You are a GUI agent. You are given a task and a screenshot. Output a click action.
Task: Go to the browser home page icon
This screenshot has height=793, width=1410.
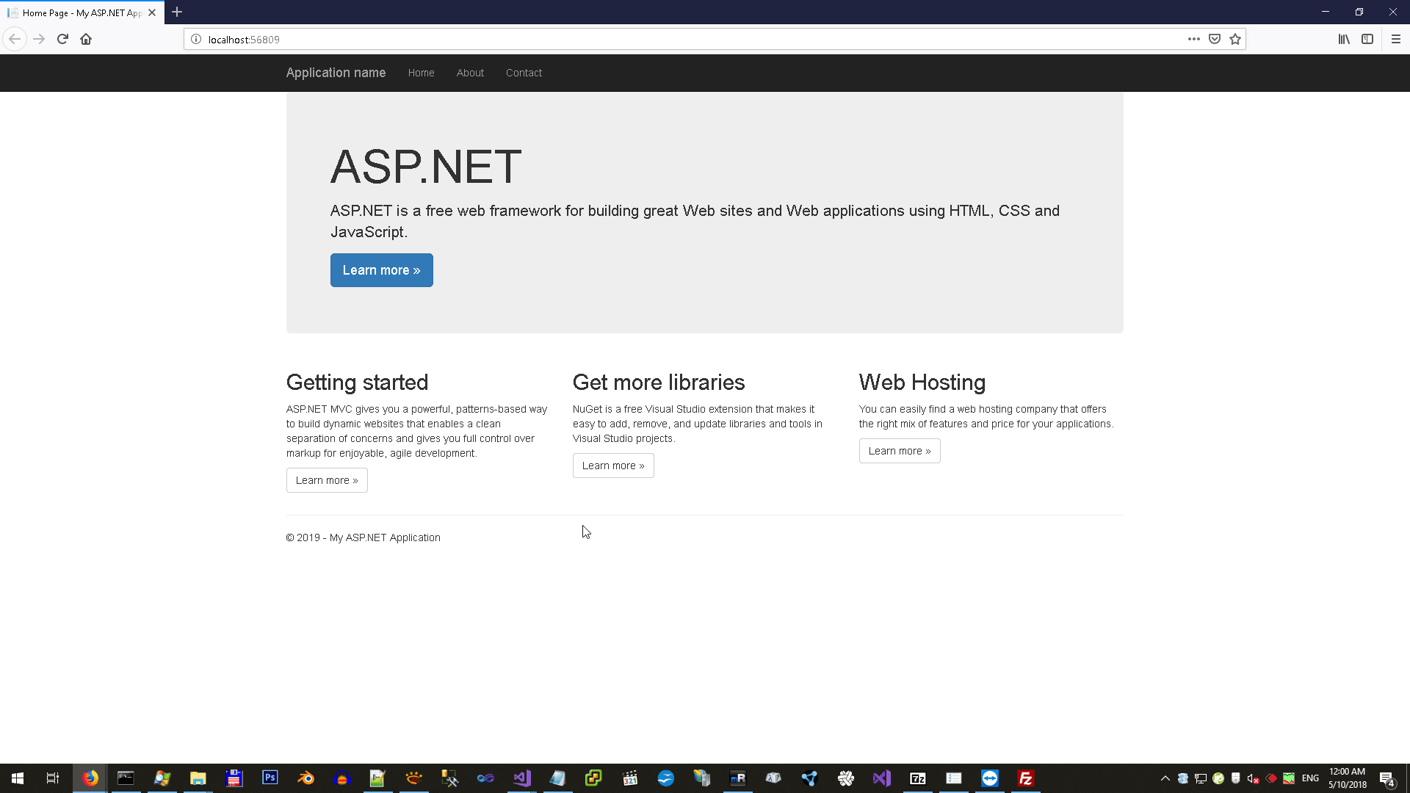coord(86,39)
